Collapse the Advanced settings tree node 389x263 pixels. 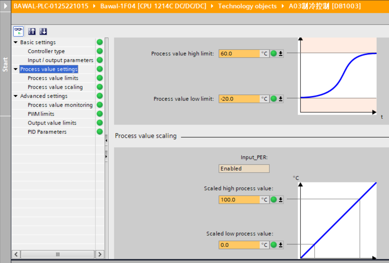(x=16, y=96)
